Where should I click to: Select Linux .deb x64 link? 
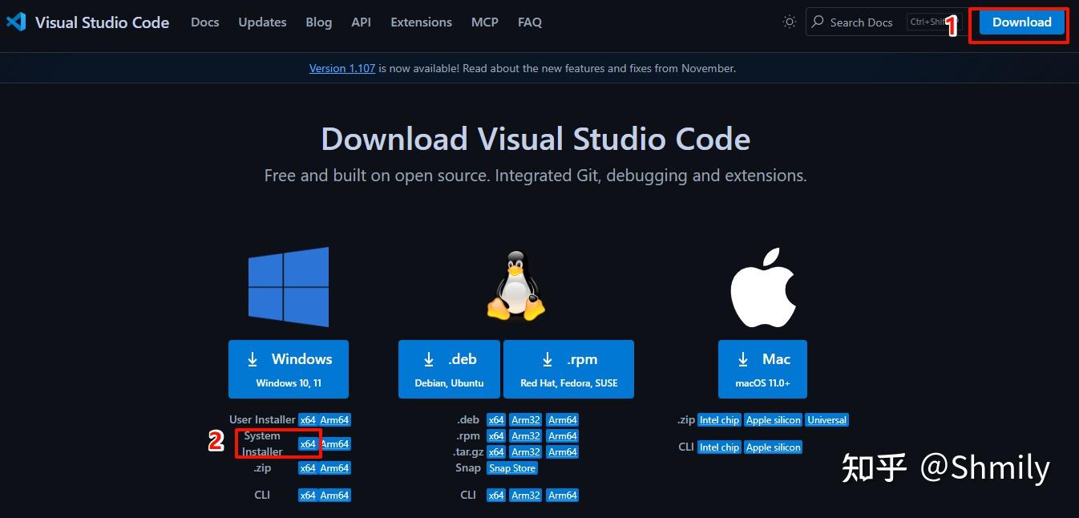pos(496,420)
